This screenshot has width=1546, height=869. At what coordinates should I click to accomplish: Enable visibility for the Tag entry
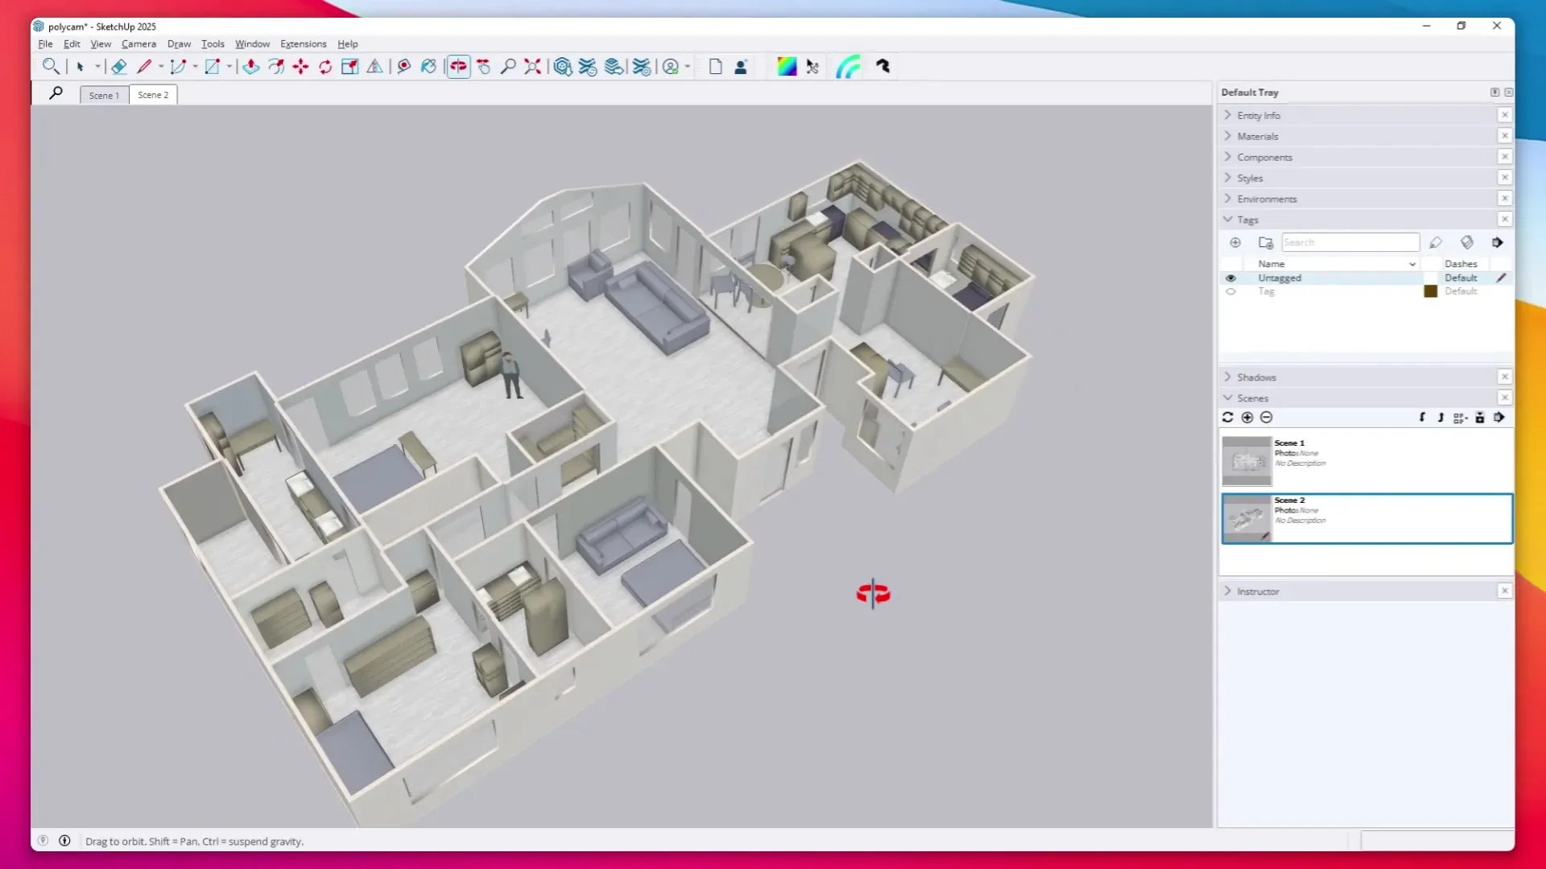tap(1231, 291)
